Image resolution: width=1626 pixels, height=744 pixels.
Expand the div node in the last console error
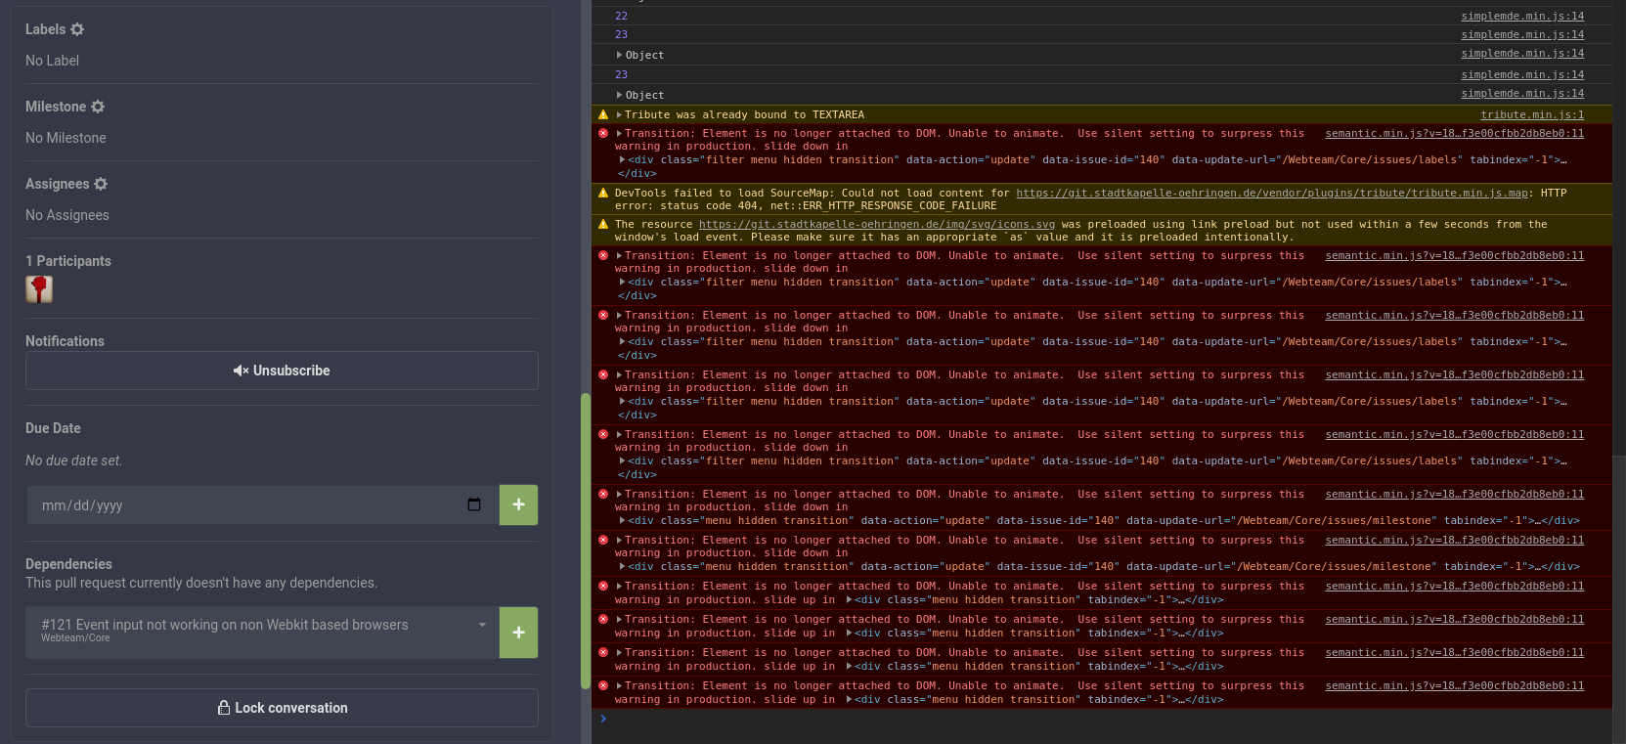850,699
